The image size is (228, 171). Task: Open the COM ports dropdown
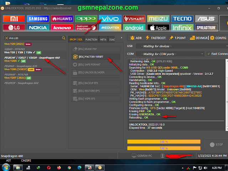coord(170,54)
